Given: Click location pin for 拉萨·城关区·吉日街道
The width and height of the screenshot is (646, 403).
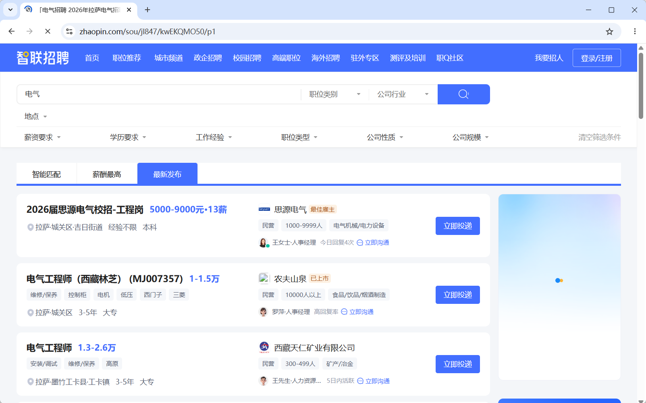Looking at the screenshot, I should coord(30,227).
